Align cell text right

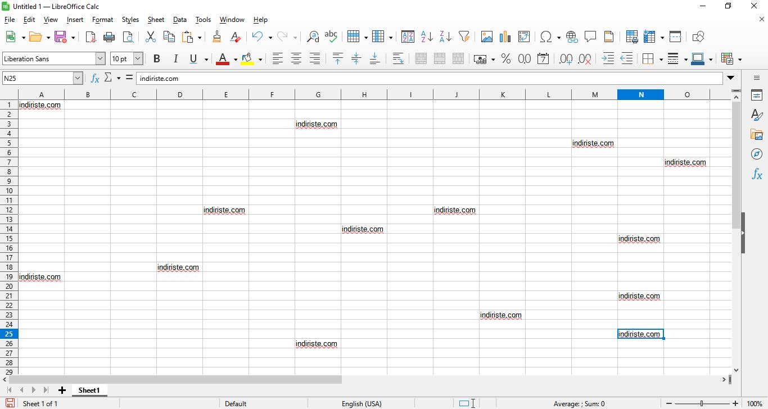pyautogui.click(x=315, y=59)
